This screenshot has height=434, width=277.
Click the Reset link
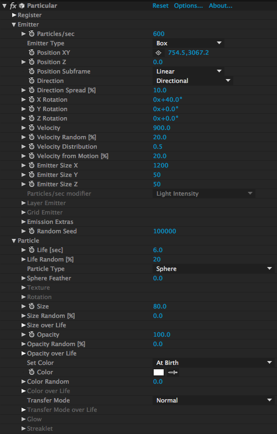(160, 6)
